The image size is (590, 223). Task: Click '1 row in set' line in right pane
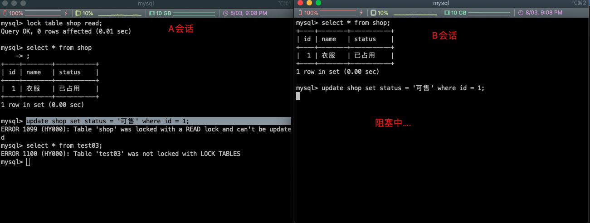(338, 72)
